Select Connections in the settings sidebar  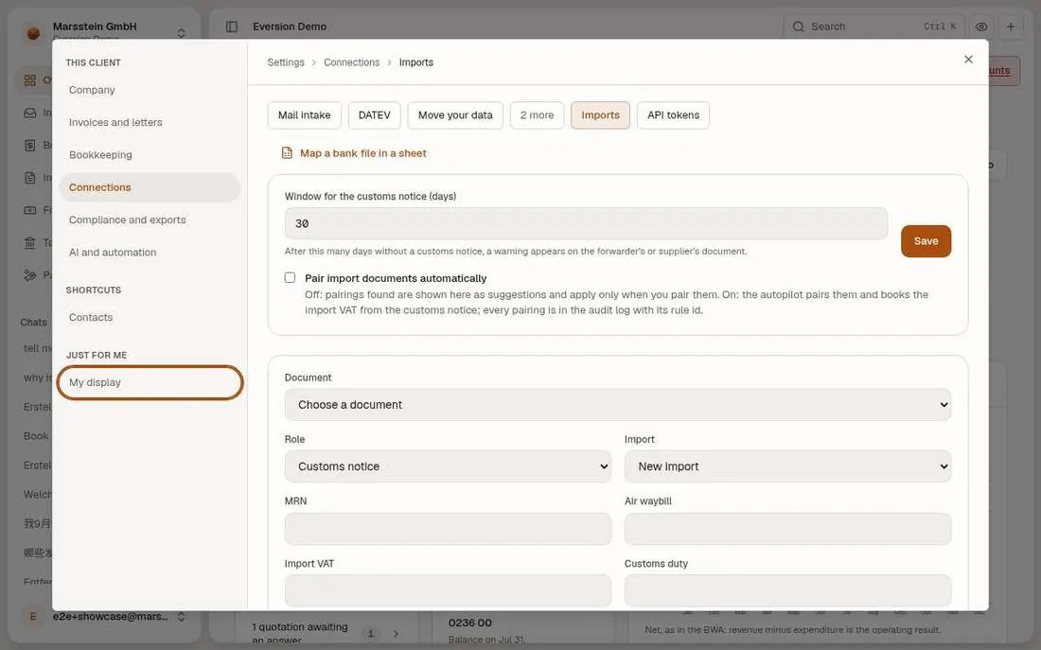coord(150,187)
